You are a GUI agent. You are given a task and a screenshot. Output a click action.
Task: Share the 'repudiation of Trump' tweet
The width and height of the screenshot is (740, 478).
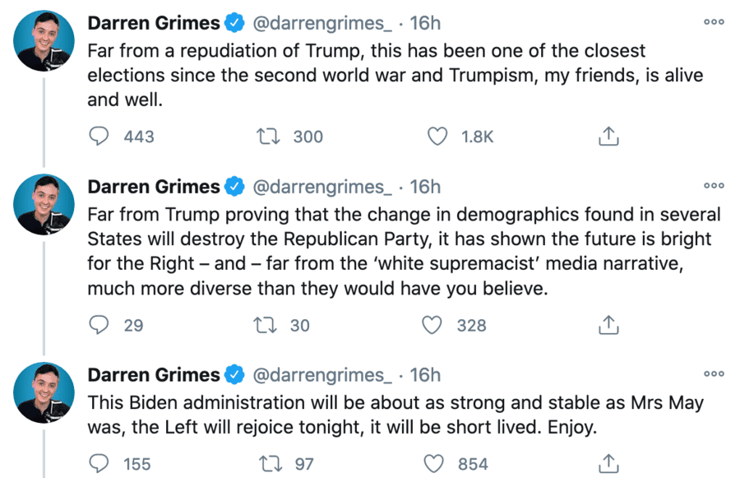tap(608, 137)
